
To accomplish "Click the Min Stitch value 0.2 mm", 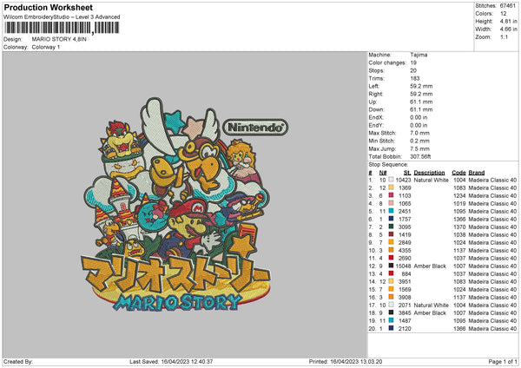I will [x=420, y=141].
